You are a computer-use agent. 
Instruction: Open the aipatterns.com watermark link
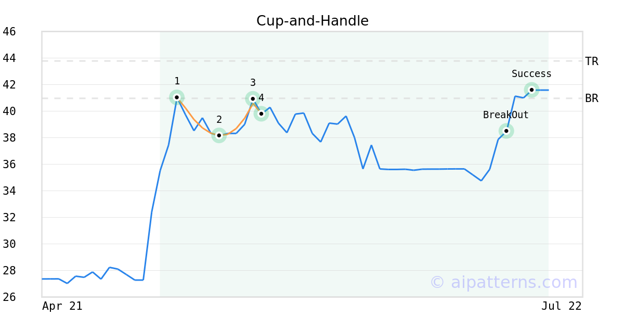point(503,282)
